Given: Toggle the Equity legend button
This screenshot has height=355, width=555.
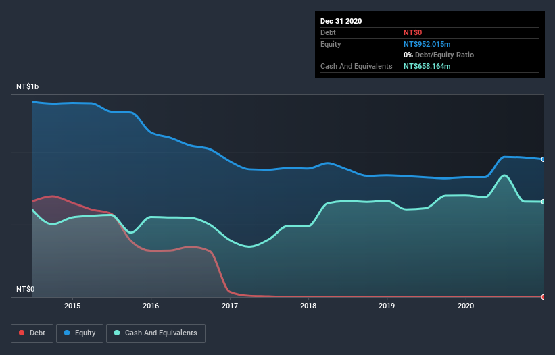Looking at the screenshot, I should point(80,333).
